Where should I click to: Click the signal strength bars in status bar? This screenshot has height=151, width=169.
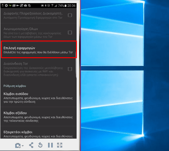[56, 6]
